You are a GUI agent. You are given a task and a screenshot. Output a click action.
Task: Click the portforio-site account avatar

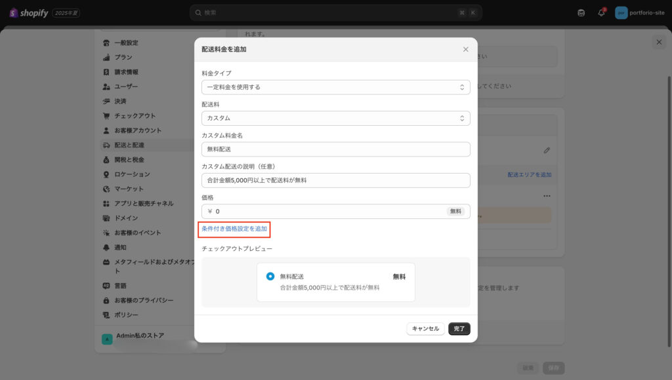click(621, 12)
